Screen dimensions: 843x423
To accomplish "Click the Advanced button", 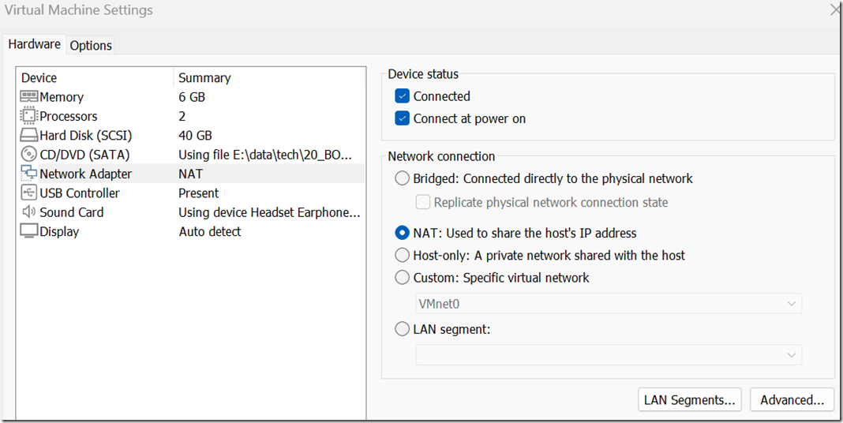I will (791, 400).
